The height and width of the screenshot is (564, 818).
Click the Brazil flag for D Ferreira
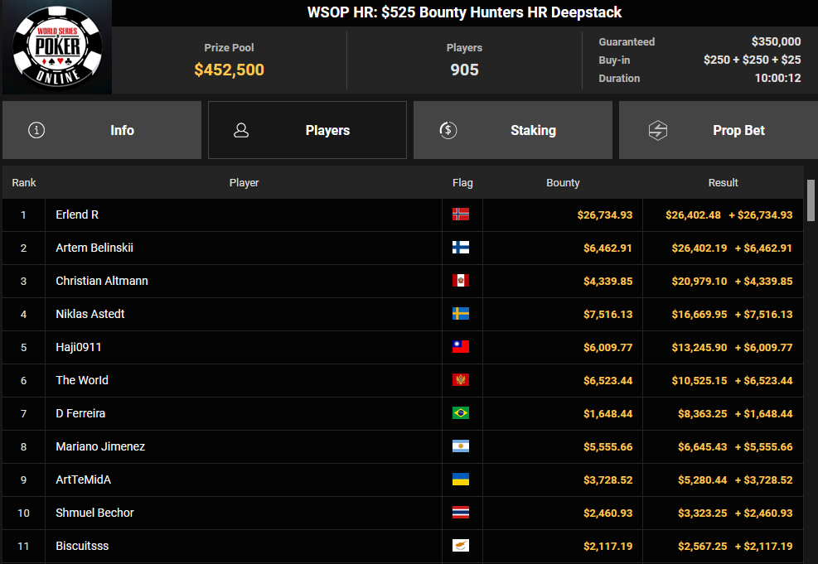461,412
